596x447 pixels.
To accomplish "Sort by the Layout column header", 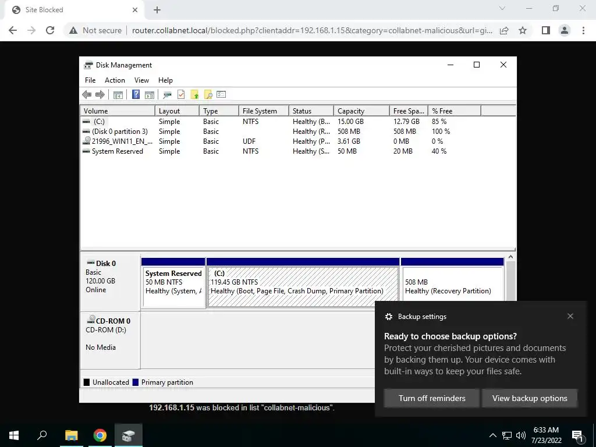I will click(x=177, y=111).
